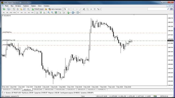Switch to W1 timeframe
The height and width of the screenshot is (98, 175).
click(29, 13)
